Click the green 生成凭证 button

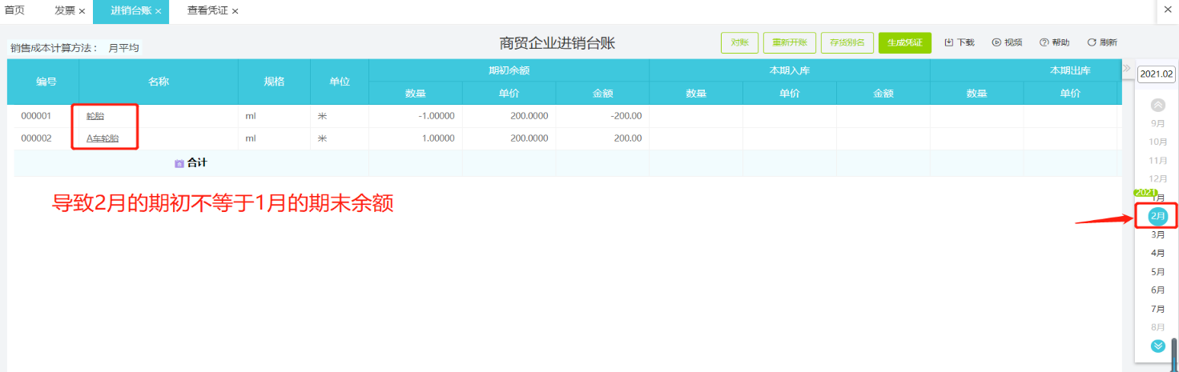[904, 42]
